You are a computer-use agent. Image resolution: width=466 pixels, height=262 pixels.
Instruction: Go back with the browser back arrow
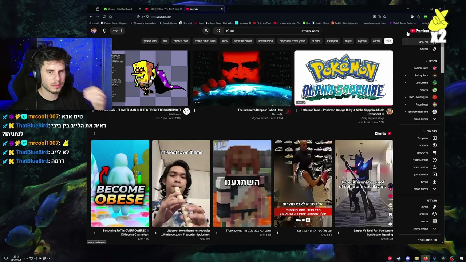(x=91, y=17)
